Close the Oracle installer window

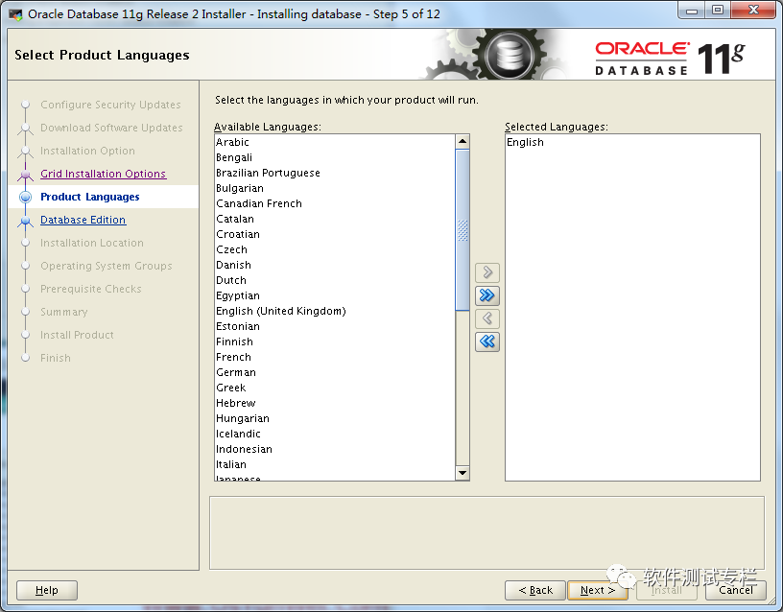click(x=753, y=10)
